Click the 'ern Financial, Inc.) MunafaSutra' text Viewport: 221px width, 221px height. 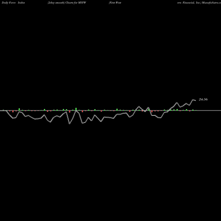(199, 3)
